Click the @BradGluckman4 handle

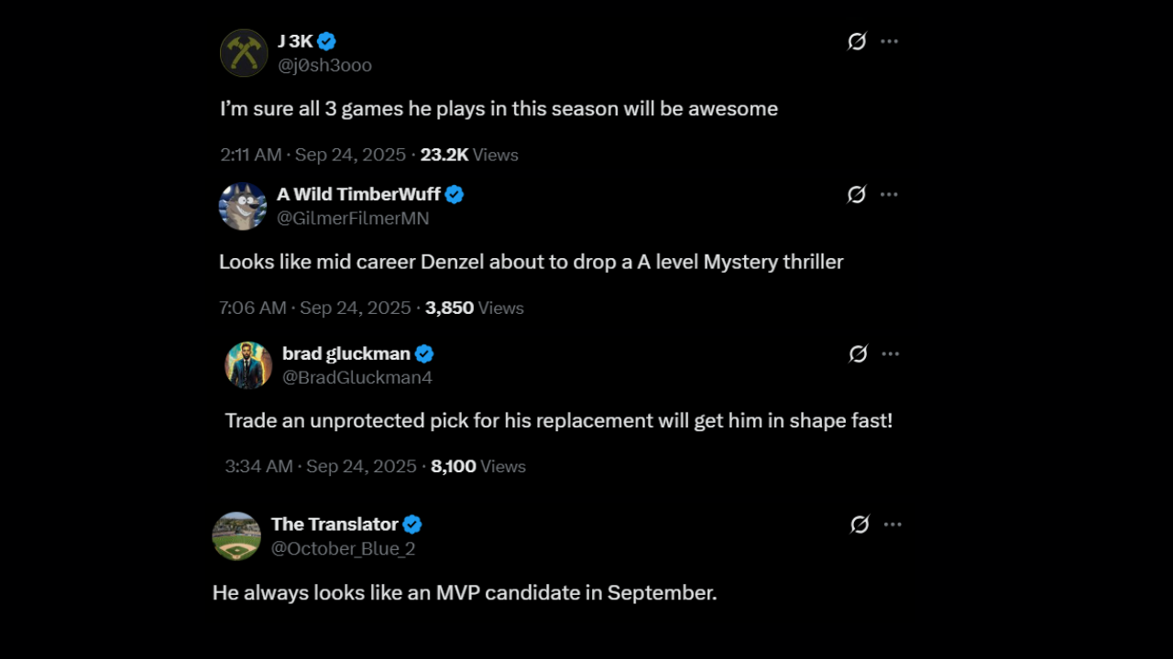tap(357, 378)
